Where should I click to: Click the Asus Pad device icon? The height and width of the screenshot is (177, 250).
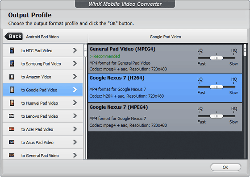pyautogui.click(x=12, y=142)
